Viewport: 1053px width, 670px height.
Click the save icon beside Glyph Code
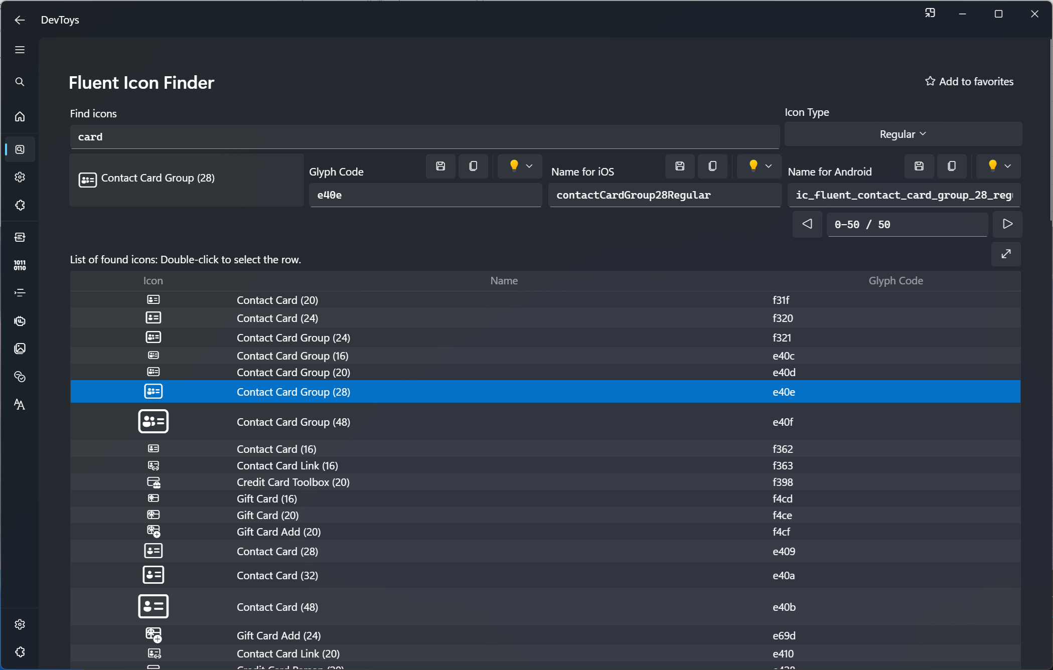[440, 166]
